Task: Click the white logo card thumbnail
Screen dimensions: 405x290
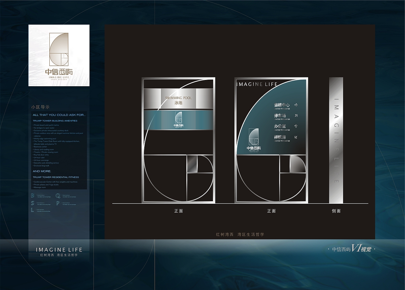Action: click(x=59, y=55)
